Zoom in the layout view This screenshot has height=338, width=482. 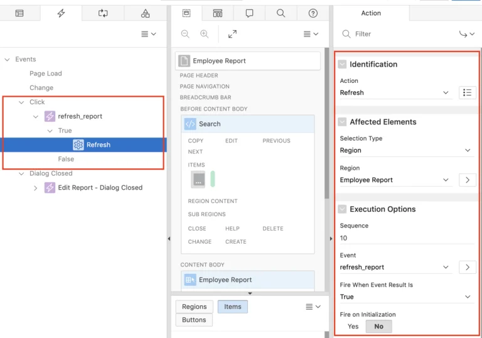pos(205,34)
